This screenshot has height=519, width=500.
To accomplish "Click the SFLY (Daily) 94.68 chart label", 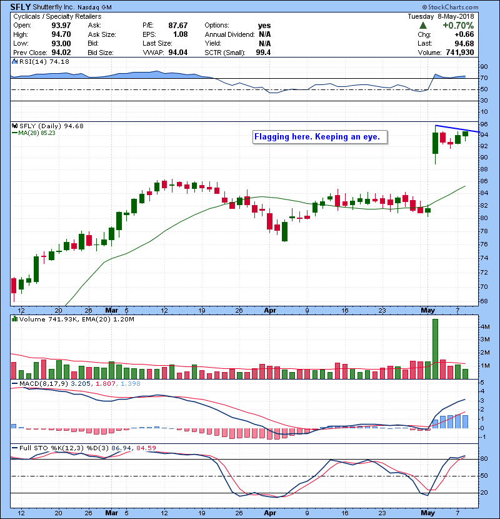I will pos(51,126).
